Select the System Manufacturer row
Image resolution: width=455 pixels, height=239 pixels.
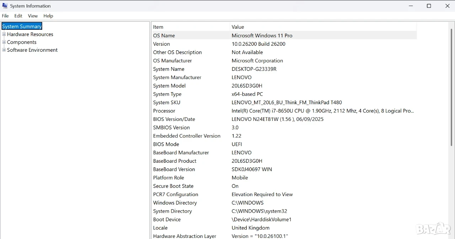point(284,77)
